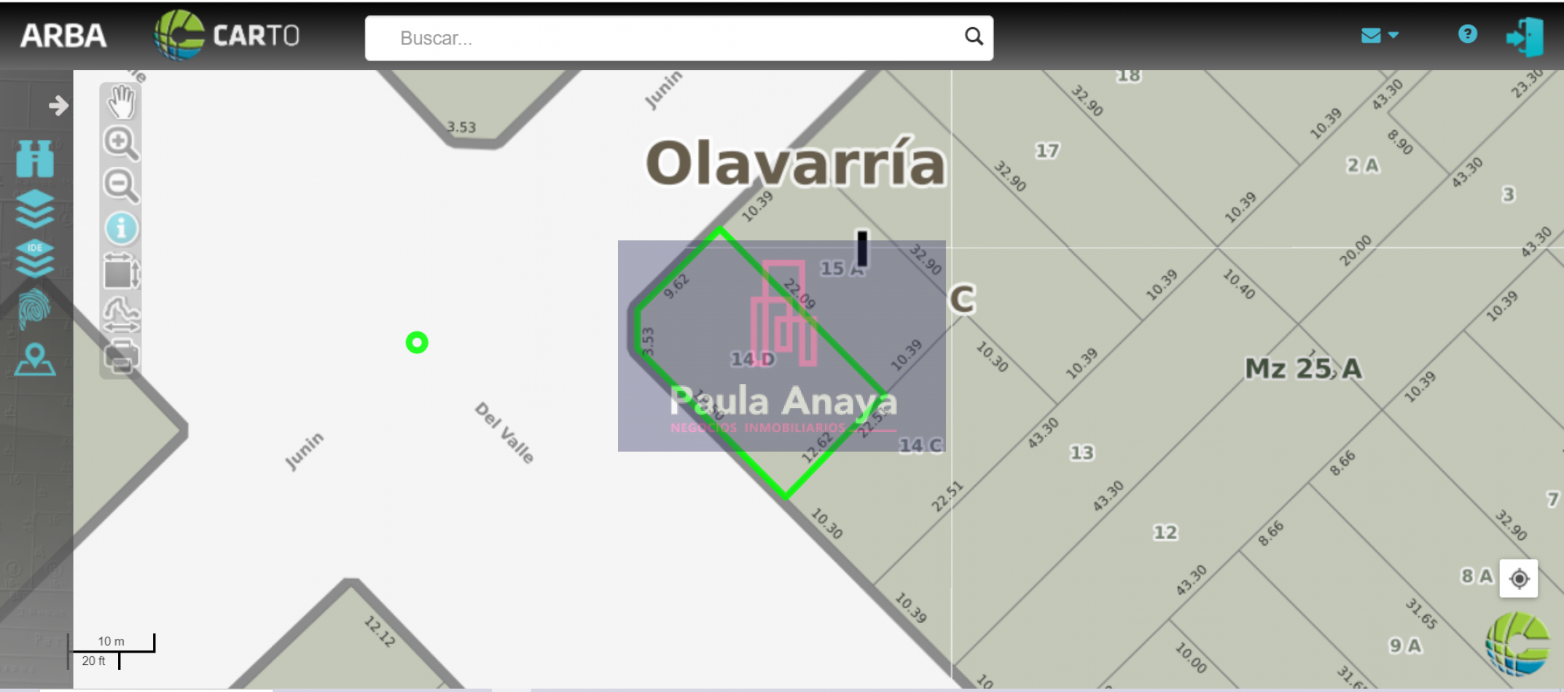Click the ARBA logo

63,36
